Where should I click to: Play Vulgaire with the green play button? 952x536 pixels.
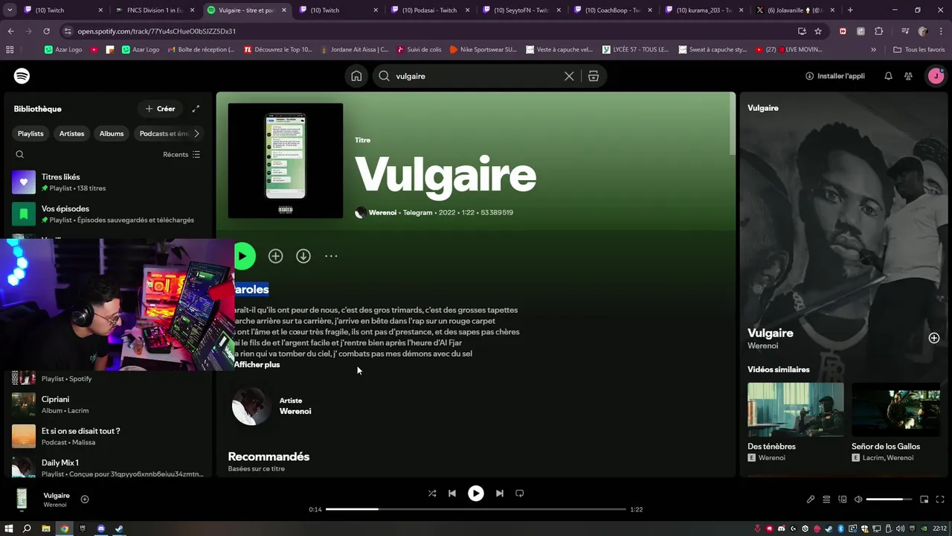tap(244, 256)
